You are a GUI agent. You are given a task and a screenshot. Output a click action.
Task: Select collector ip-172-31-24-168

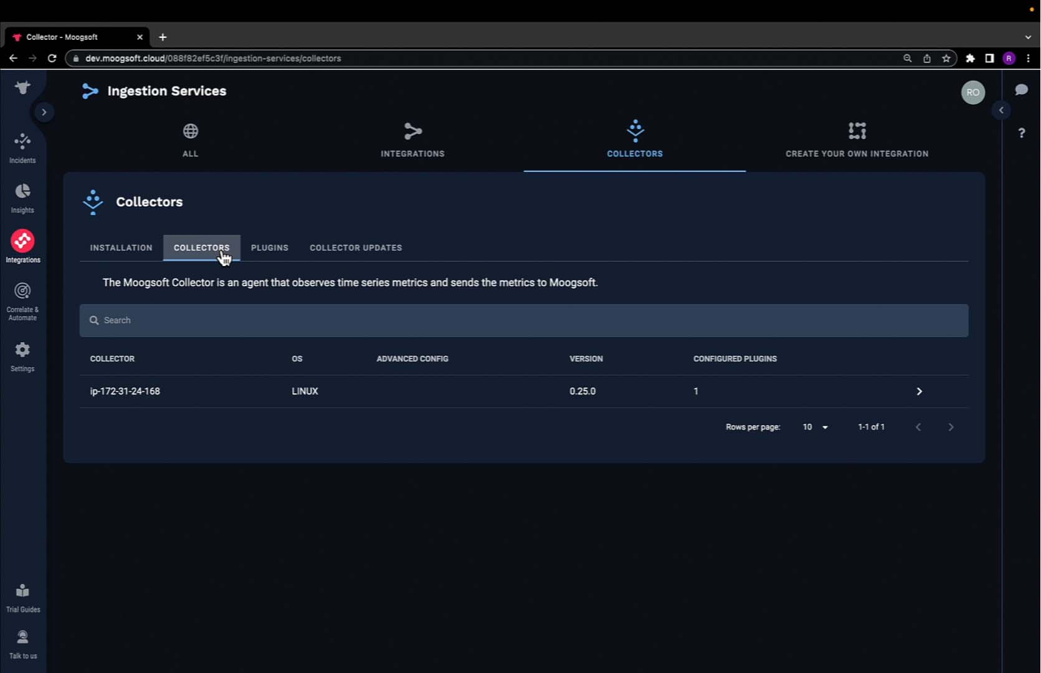pyautogui.click(x=125, y=391)
